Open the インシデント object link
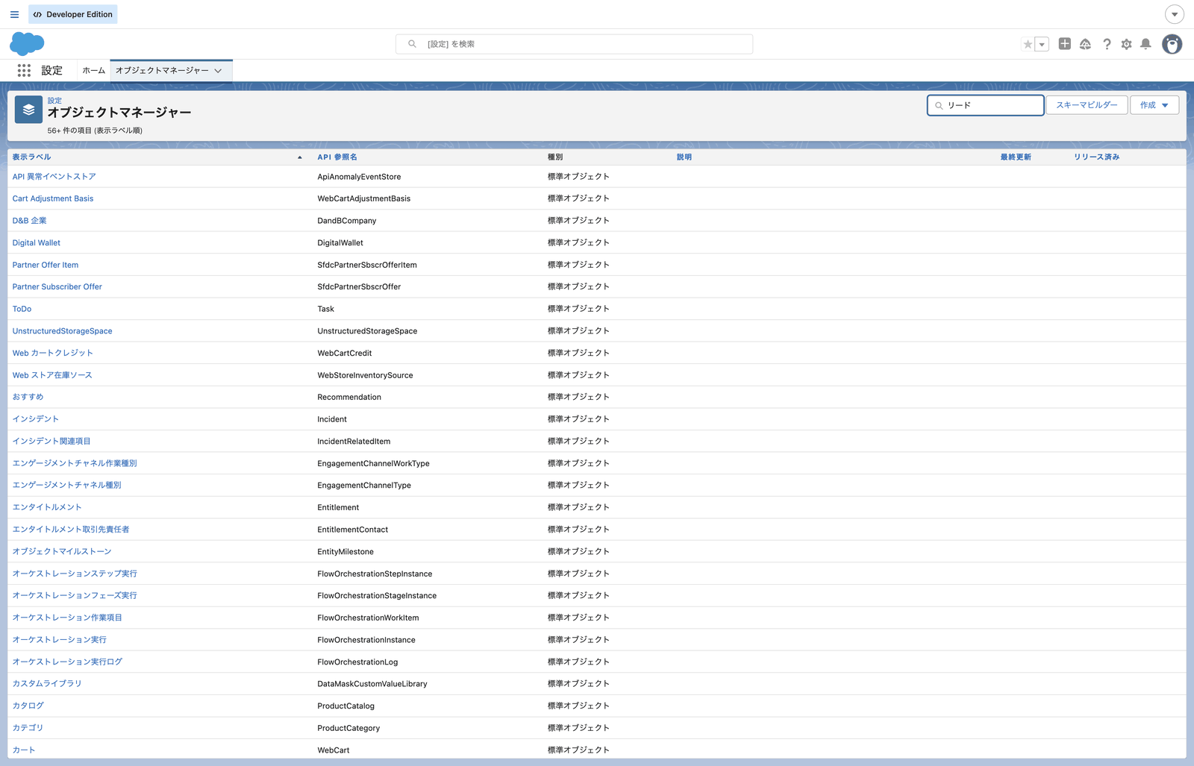Viewport: 1194px width, 766px height. coord(35,419)
